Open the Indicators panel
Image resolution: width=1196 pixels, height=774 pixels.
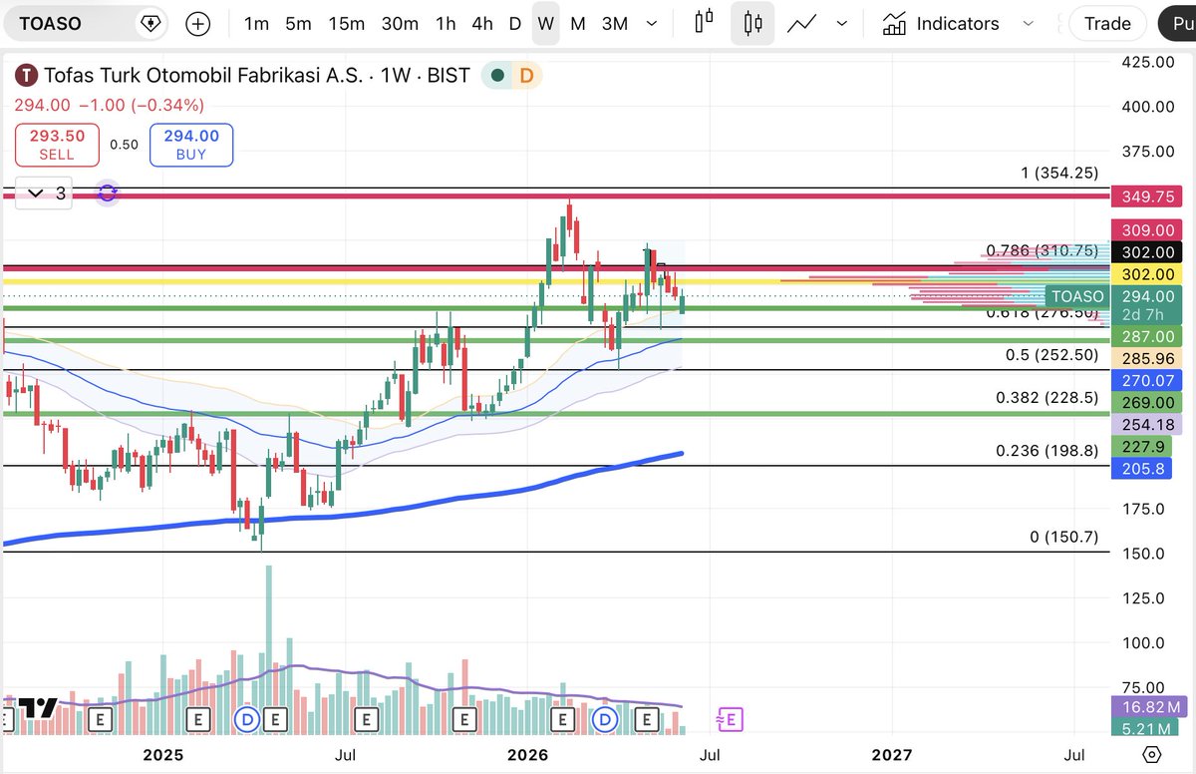pyautogui.click(x=941, y=24)
